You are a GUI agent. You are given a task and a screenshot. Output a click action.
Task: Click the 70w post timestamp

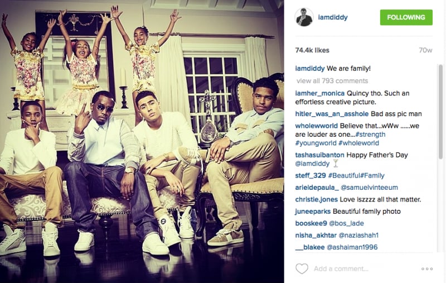[425, 50]
